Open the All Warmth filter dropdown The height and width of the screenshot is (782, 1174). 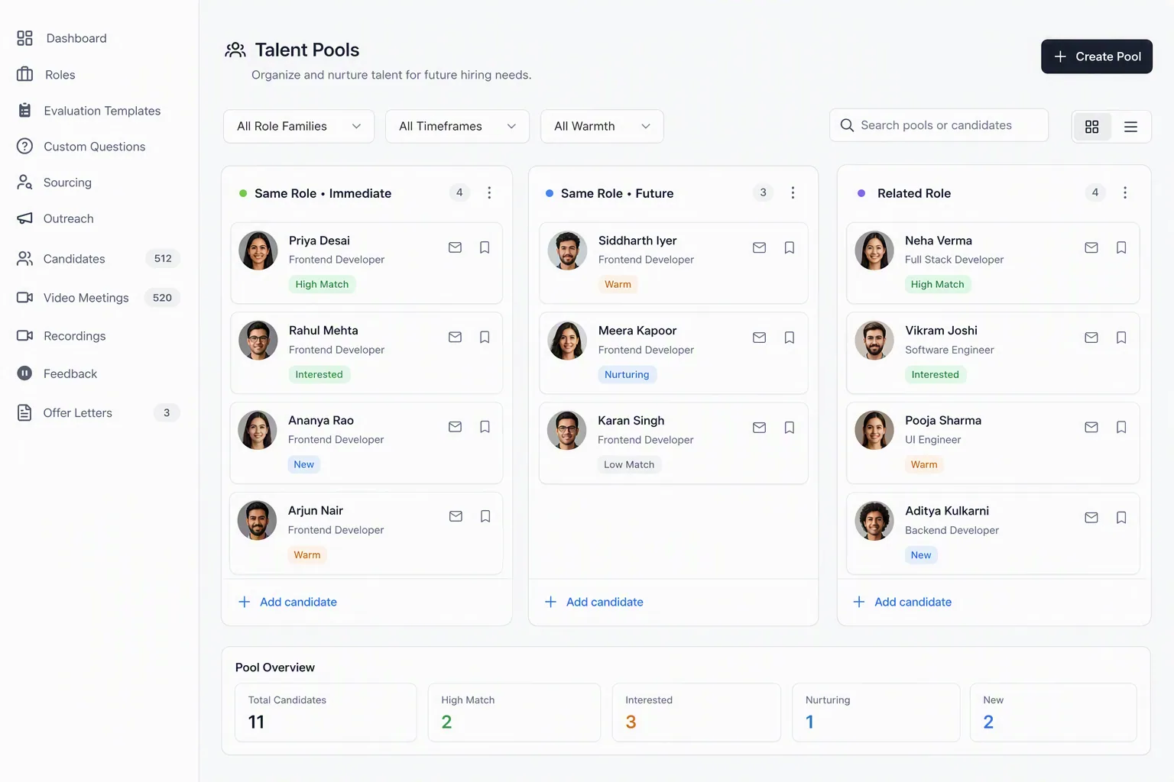[602, 126]
